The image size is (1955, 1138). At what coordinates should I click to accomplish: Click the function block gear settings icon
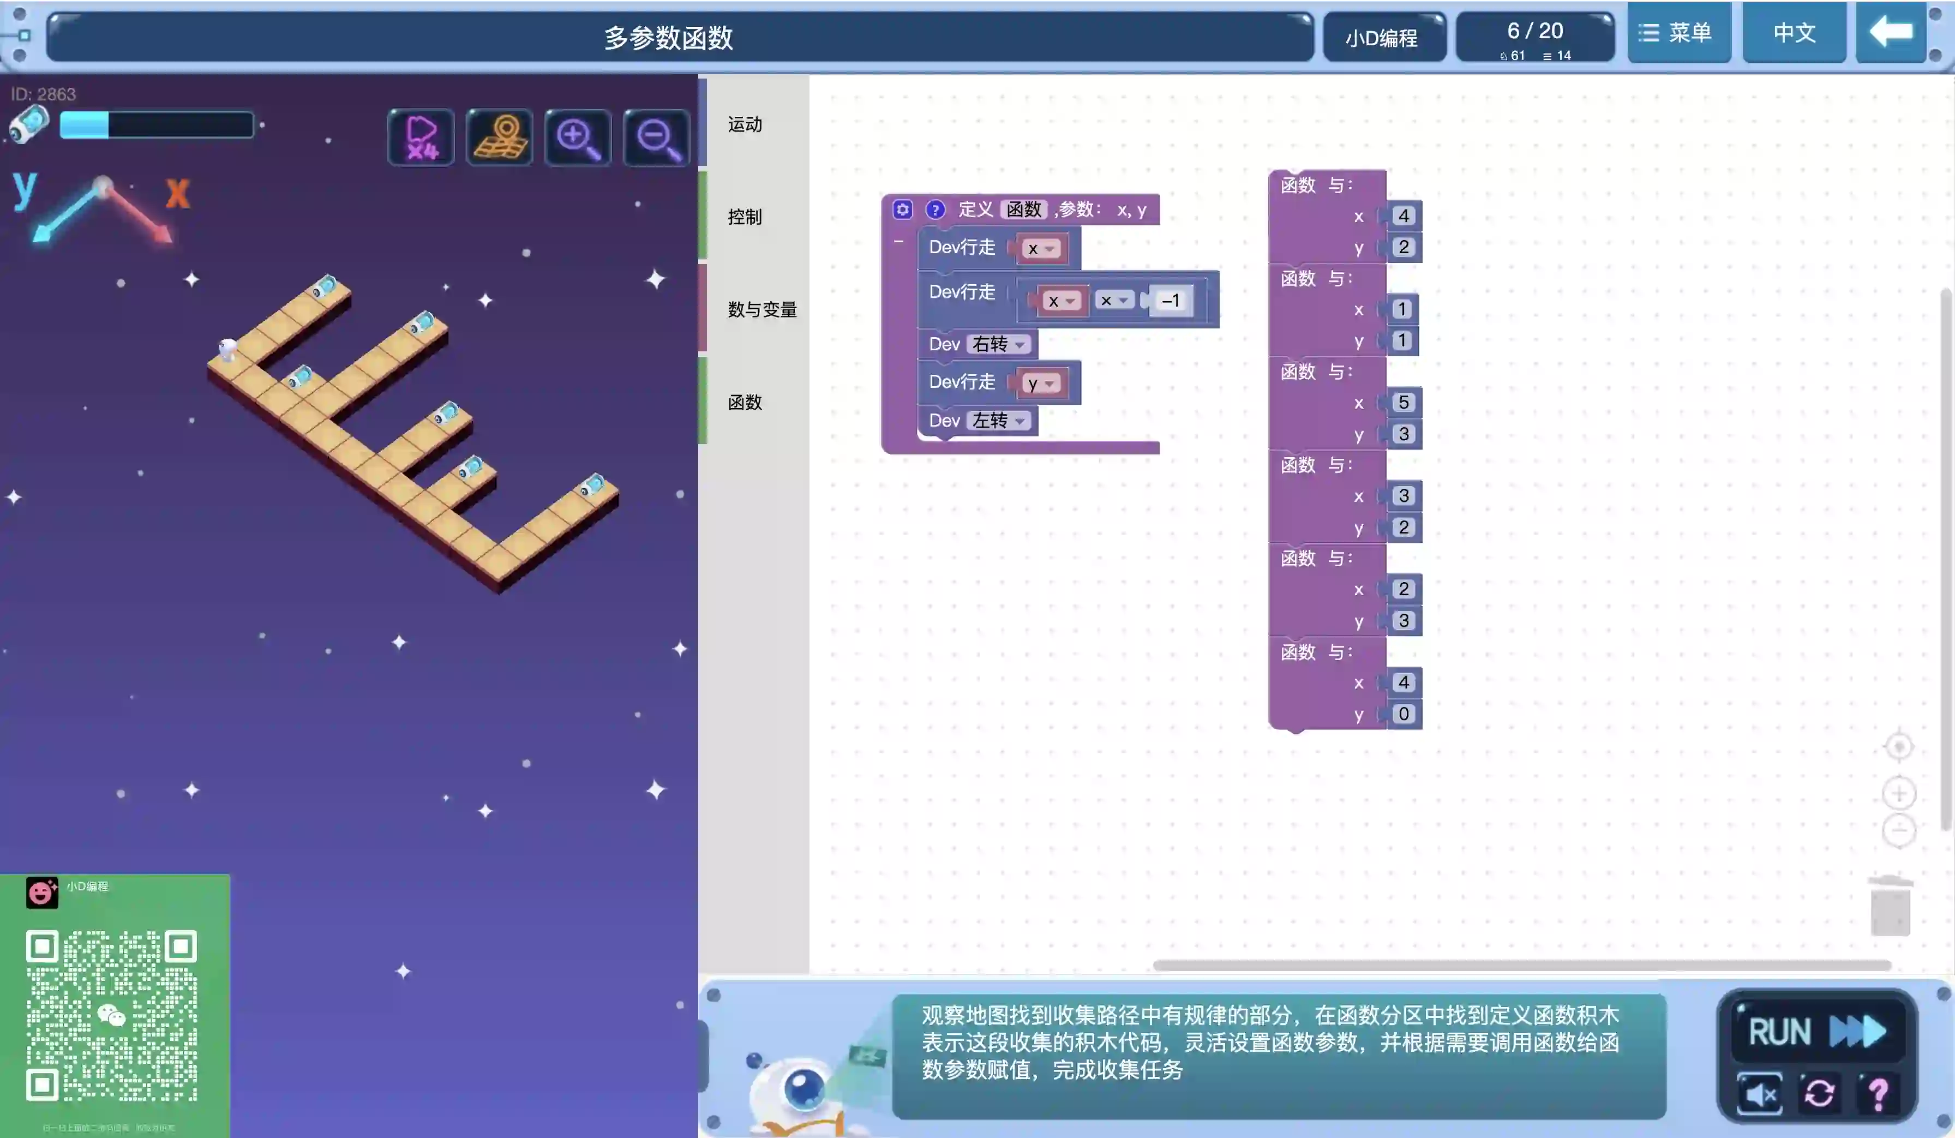902,209
